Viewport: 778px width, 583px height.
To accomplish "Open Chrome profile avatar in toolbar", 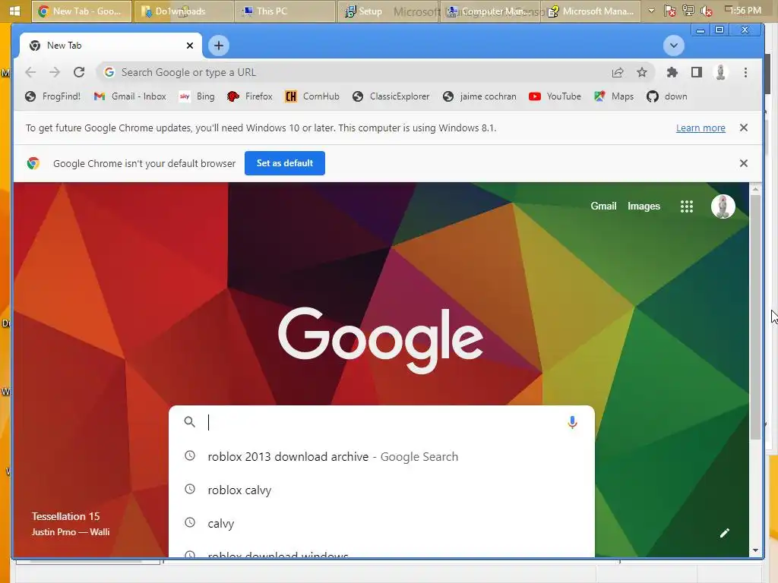I will tap(720, 72).
